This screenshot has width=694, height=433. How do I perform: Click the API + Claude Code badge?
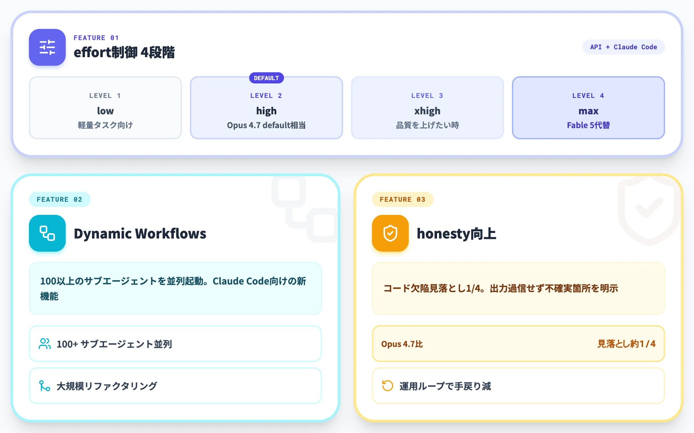624,47
